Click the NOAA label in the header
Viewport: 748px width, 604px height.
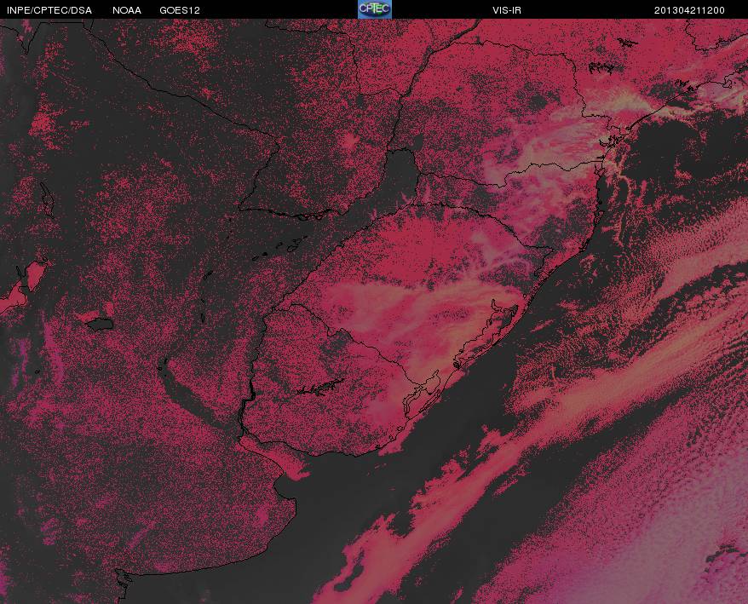click(x=127, y=10)
